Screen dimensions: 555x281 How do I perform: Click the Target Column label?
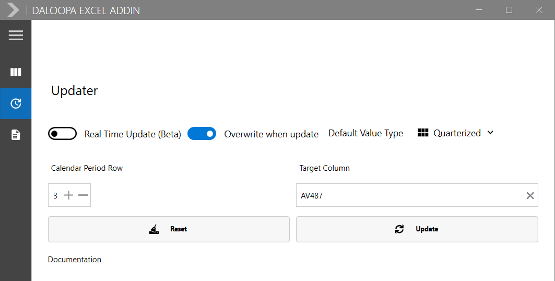pos(325,168)
